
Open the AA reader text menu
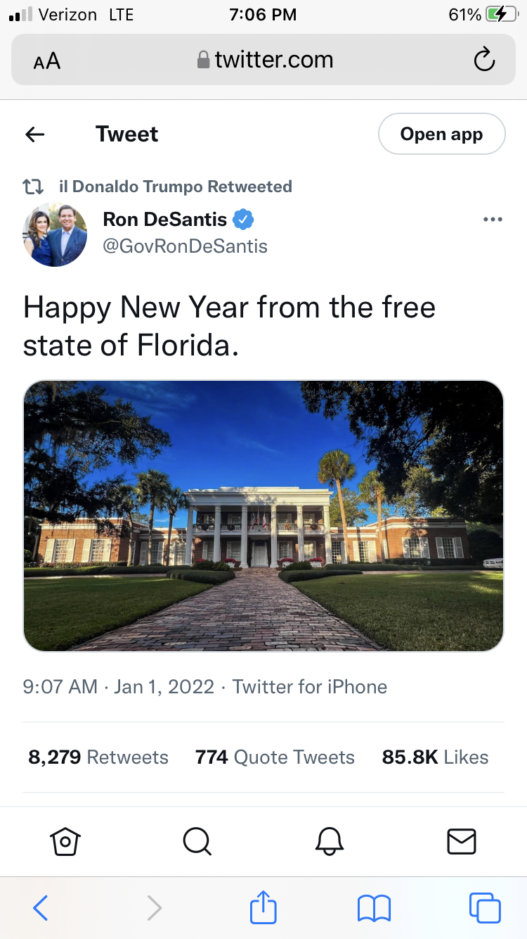(47, 61)
